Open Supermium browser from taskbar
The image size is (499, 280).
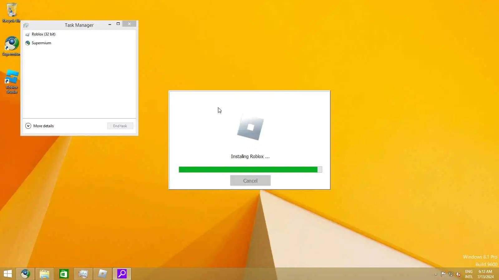tap(25, 274)
